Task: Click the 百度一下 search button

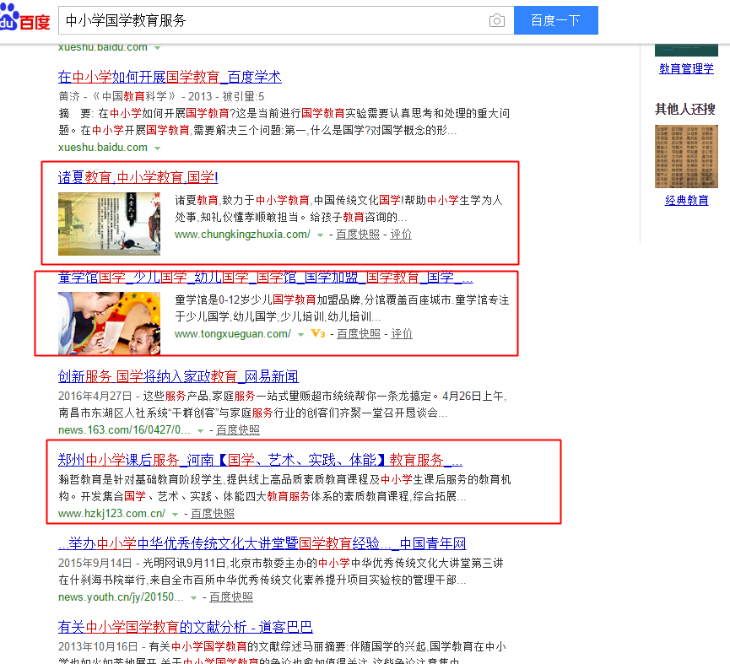Action: tap(556, 20)
